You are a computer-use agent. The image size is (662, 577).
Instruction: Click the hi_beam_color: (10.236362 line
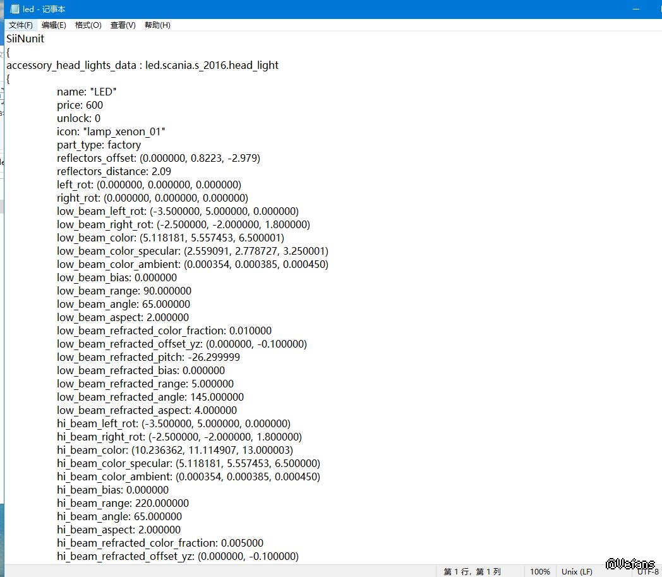[x=175, y=450]
